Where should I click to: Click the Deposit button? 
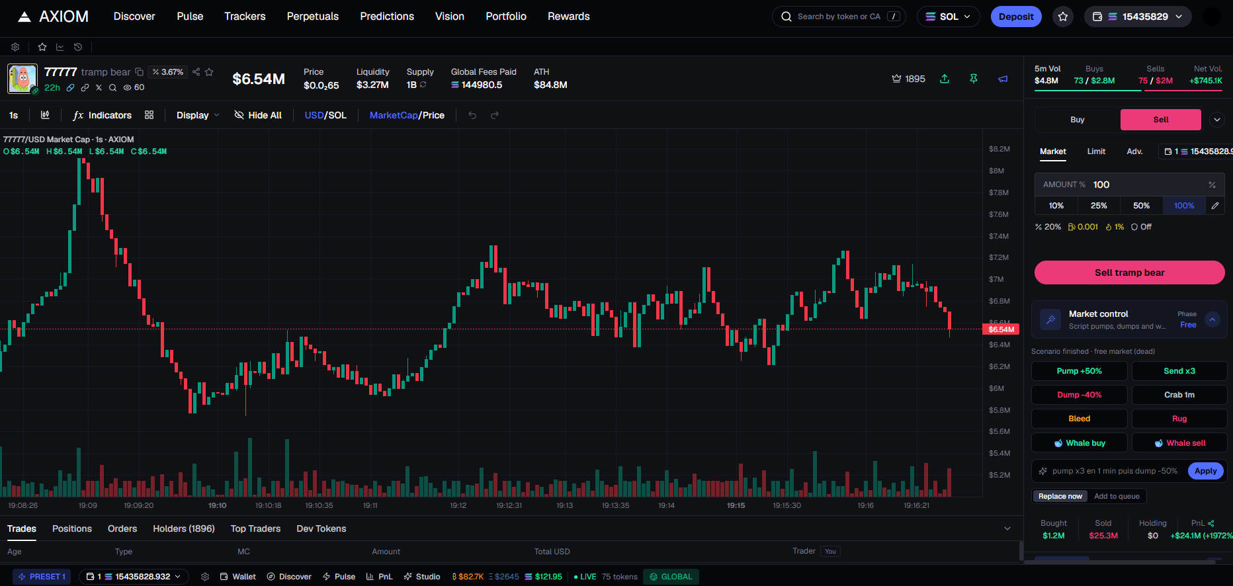click(x=1016, y=17)
